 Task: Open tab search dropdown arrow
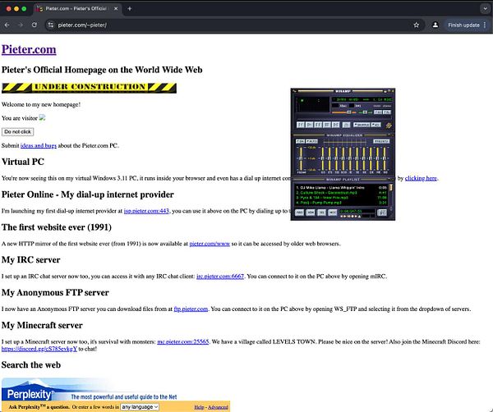[485, 9]
